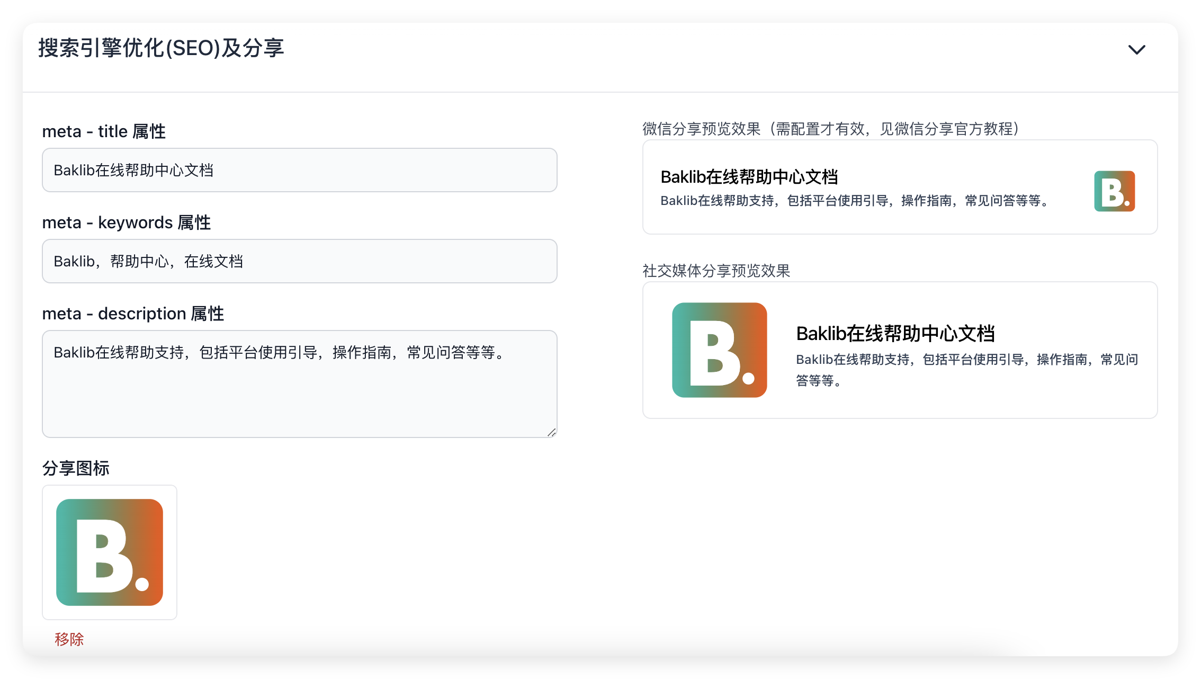Click into the meta keywords field
Screen dimensions: 1201x679
[299, 261]
